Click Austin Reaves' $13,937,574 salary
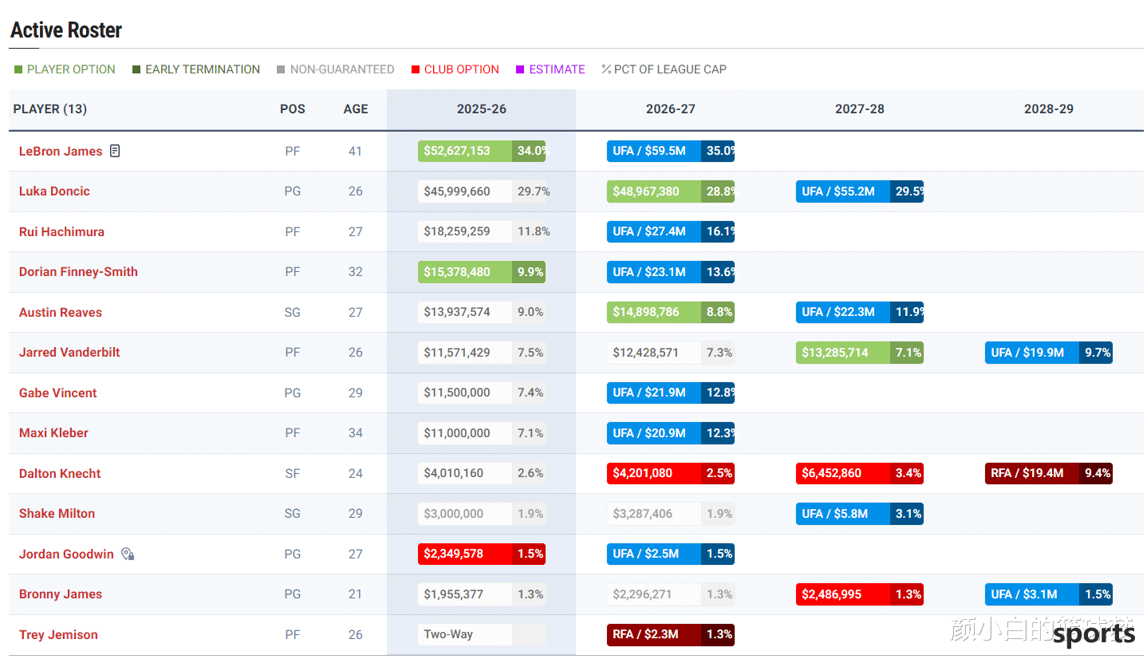The width and height of the screenshot is (1147, 659). pyautogui.click(x=482, y=312)
